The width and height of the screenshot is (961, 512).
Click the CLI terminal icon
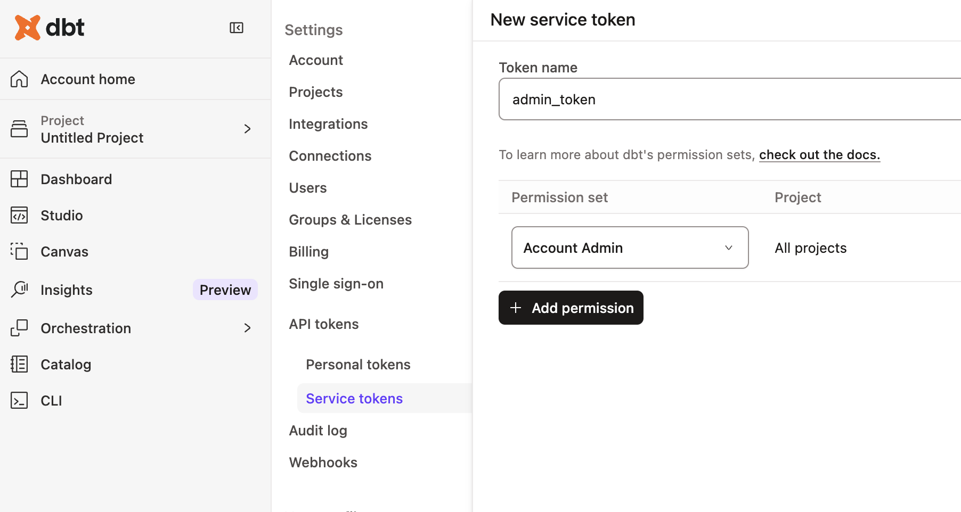[19, 401]
